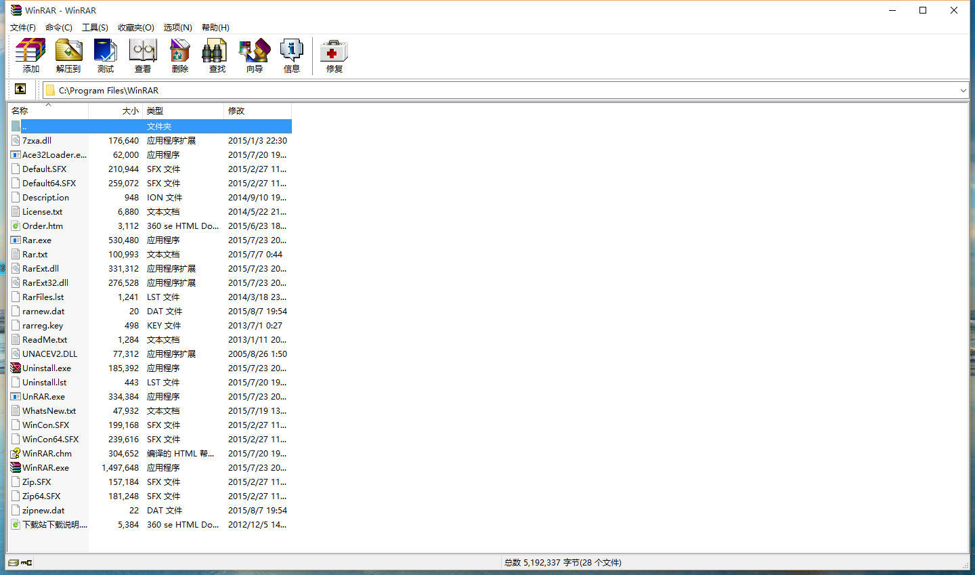
Task: Open the 收藏夹(O) menu
Action: point(136,28)
